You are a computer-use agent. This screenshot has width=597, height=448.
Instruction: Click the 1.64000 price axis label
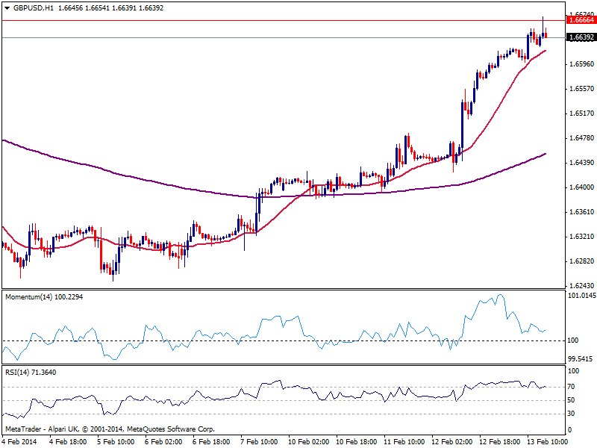pos(581,187)
